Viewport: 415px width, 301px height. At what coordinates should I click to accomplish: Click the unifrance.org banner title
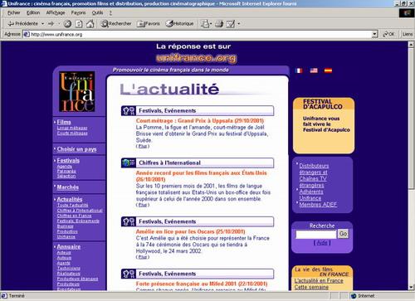tap(196, 58)
